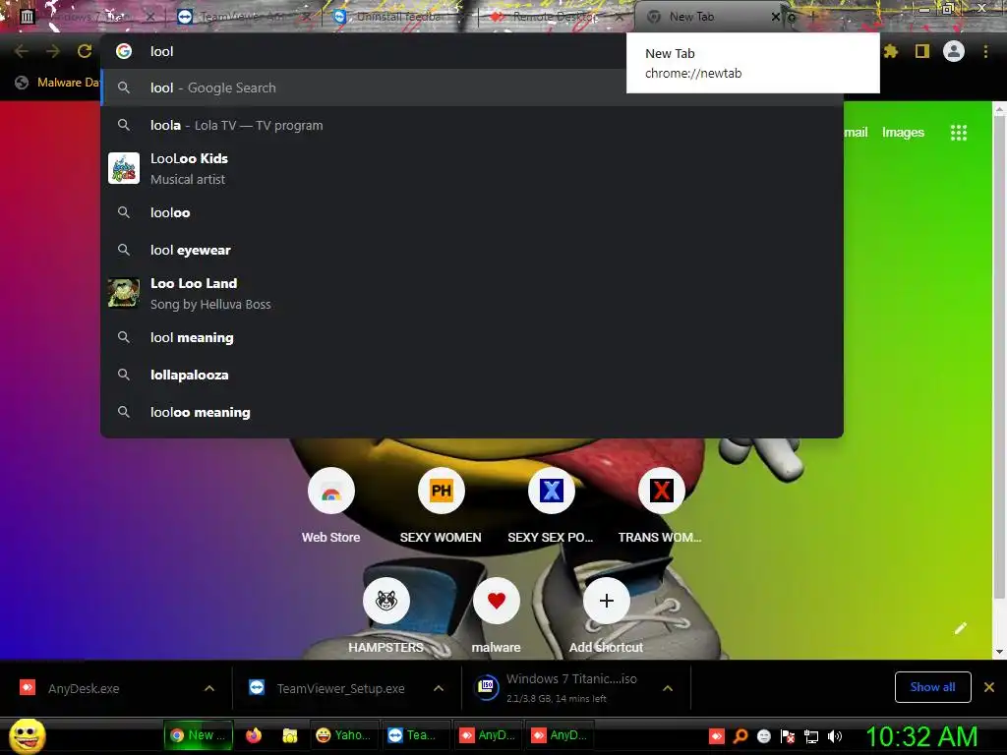Open Yahoo taskbar item
1007x755 pixels.
[343, 735]
